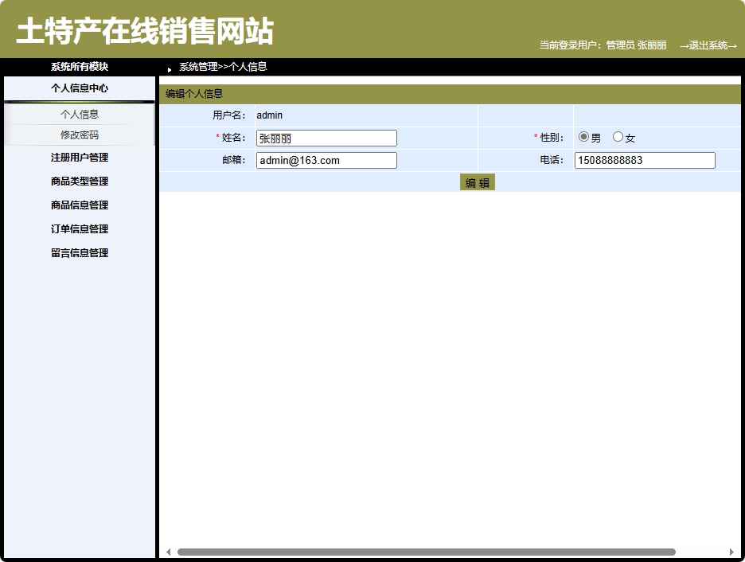Open the 个人信息 sidebar entry
745x562 pixels.
(79, 114)
